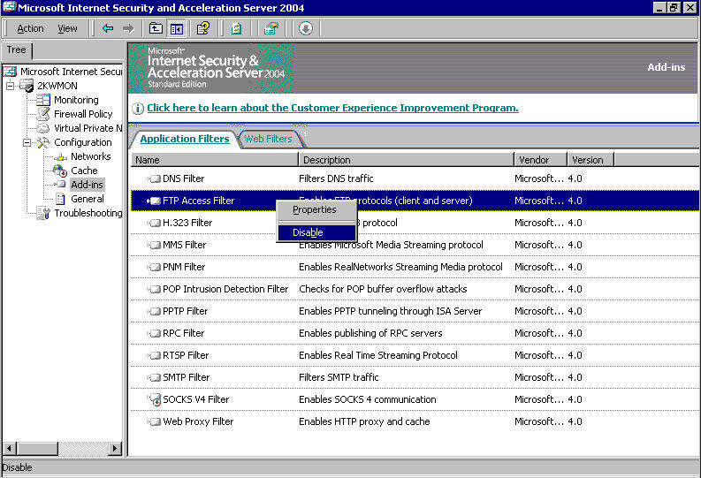Click 'Enables RealNetworks Streaming Media protocol' text

401,267
